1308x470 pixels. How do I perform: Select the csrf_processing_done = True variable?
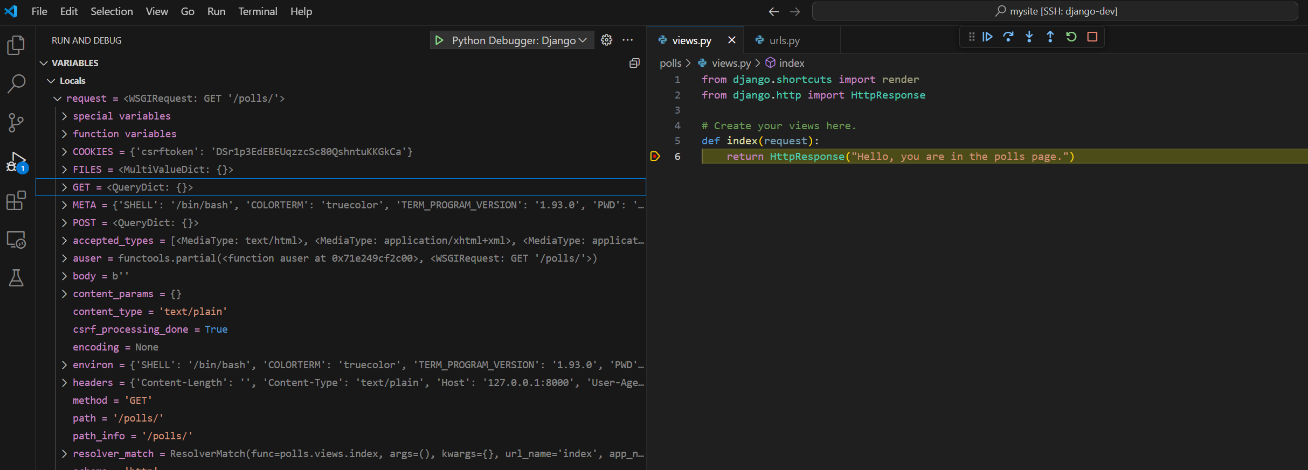341,329
